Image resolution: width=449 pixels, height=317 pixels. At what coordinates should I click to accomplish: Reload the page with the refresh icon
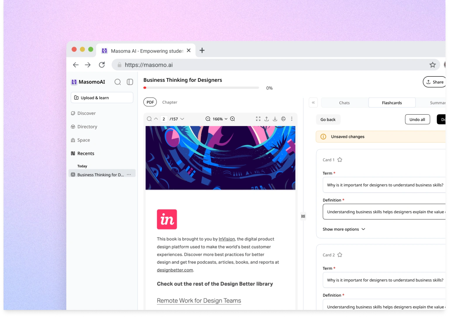pos(102,65)
